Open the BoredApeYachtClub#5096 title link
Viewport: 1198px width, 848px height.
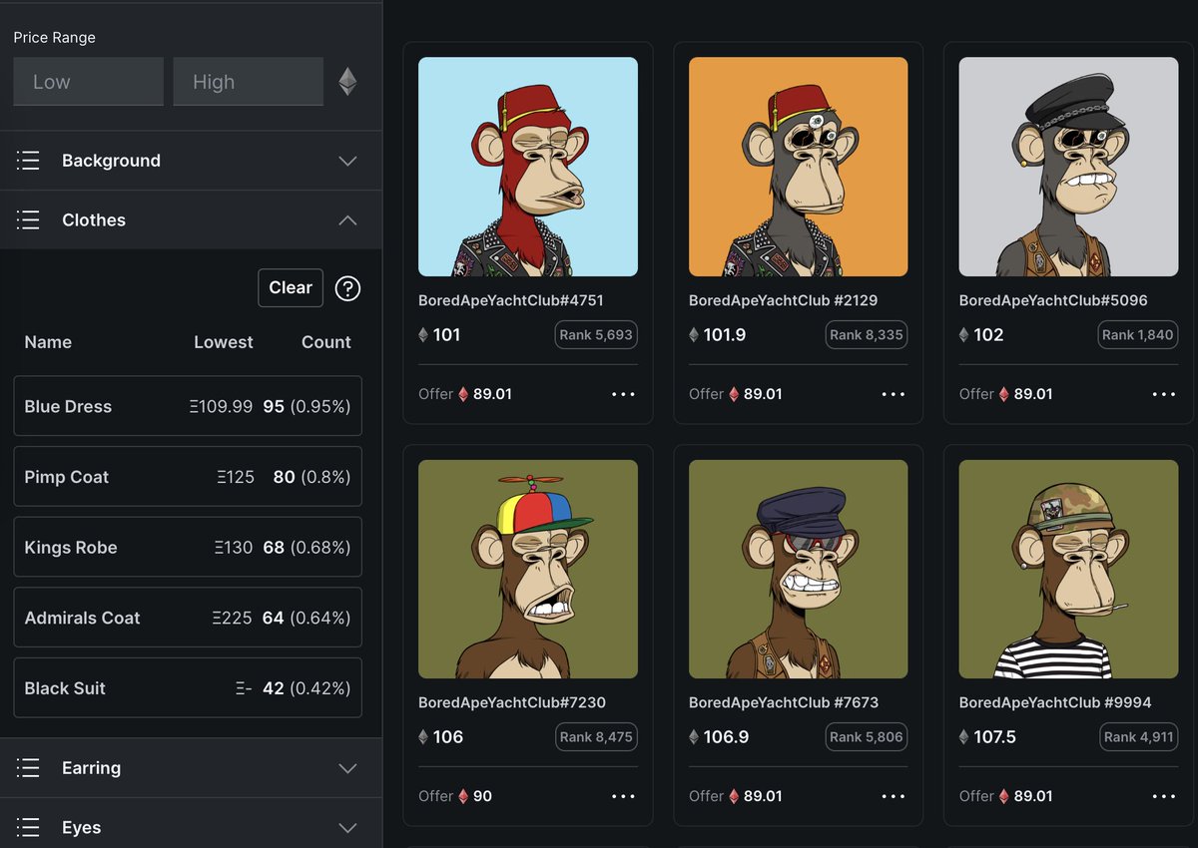[1053, 300]
